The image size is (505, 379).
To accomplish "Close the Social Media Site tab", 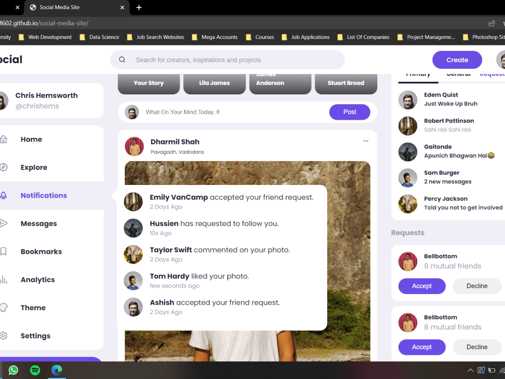I will (122, 8).
